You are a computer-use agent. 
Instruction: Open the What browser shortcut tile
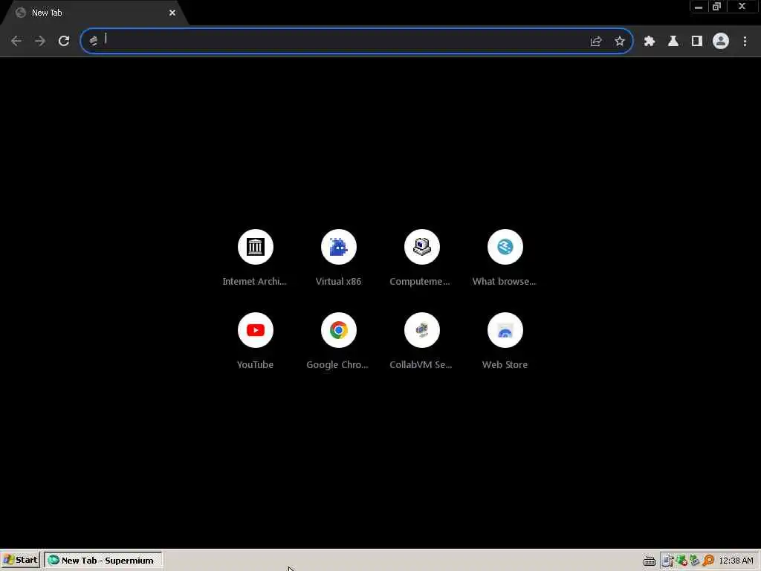pos(505,258)
